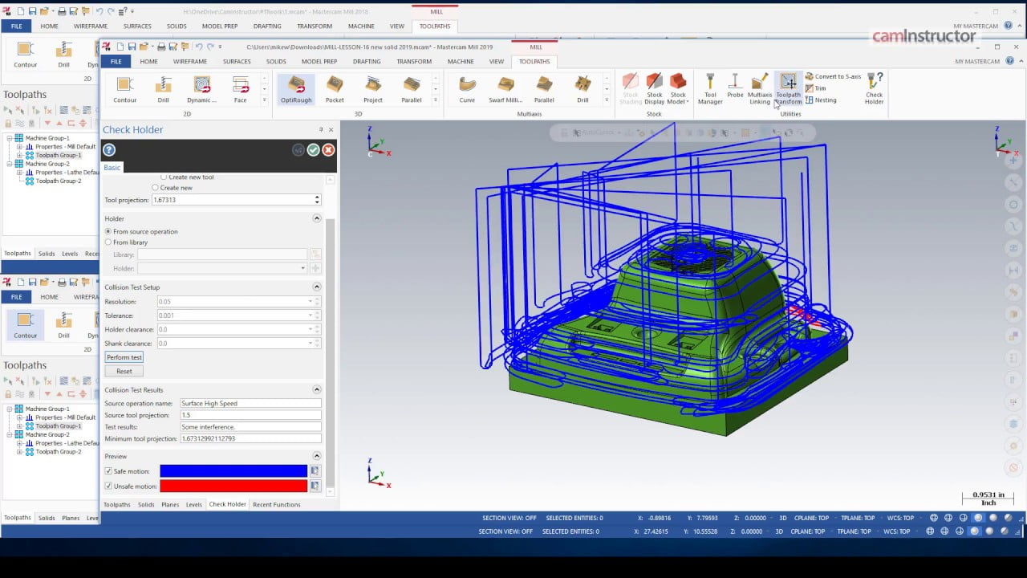Cancel Check Holder with red X icon
1027x578 pixels.
328,150
